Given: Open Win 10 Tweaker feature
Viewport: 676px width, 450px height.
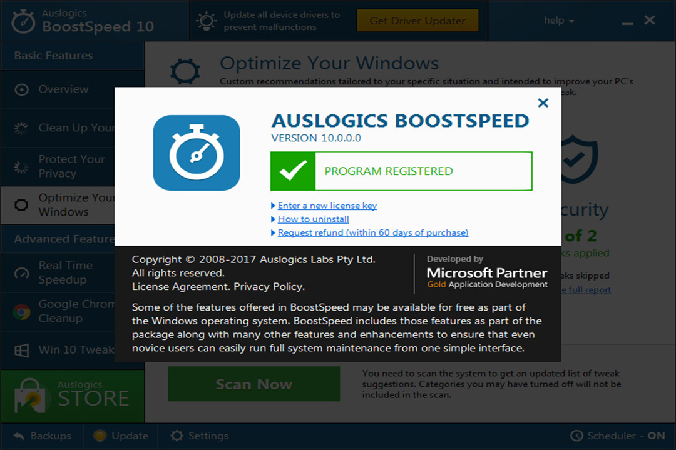Looking at the screenshot, I should click(x=58, y=350).
